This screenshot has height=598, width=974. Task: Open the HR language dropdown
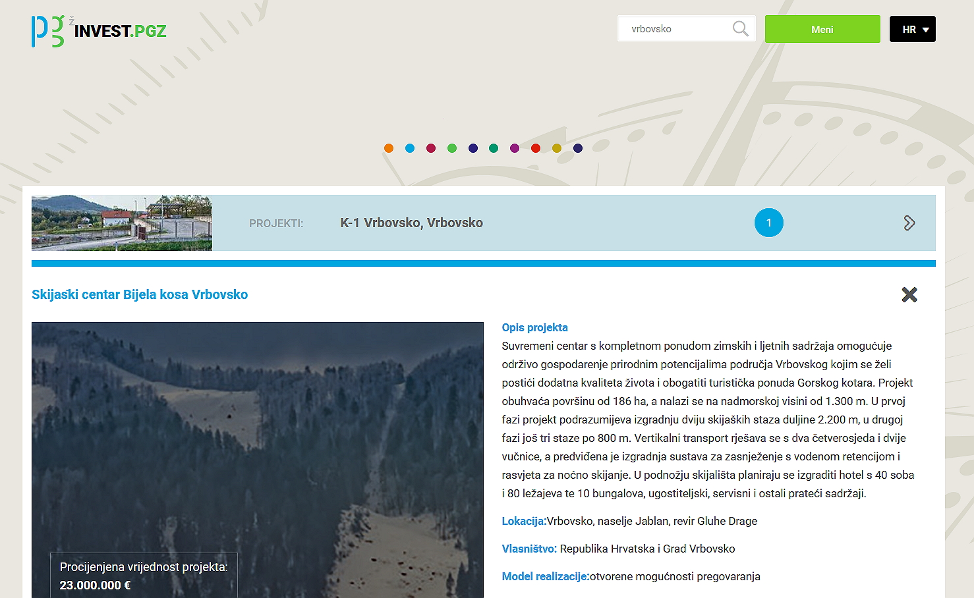click(912, 30)
